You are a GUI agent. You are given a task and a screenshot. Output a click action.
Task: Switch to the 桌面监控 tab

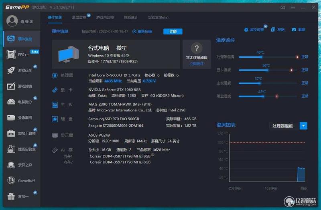pos(79,18)
